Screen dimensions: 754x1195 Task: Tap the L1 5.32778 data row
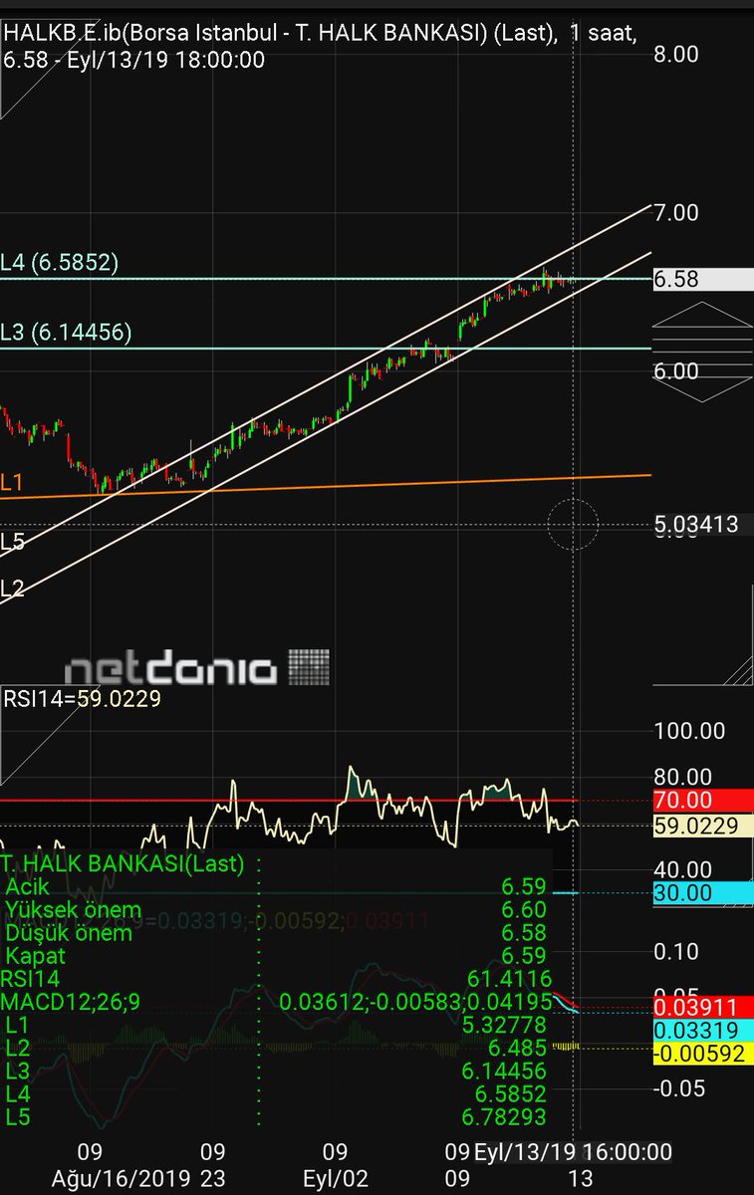[276, 1025]
